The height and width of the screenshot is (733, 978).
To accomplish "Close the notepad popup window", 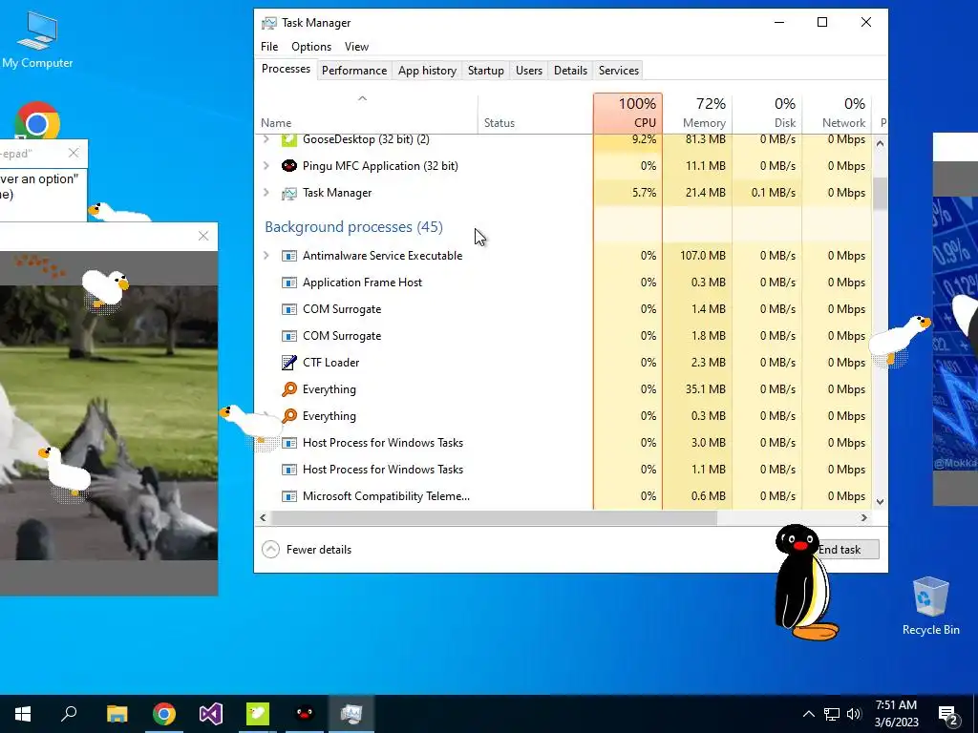I will pyautogui.click(x=74, y=153).
